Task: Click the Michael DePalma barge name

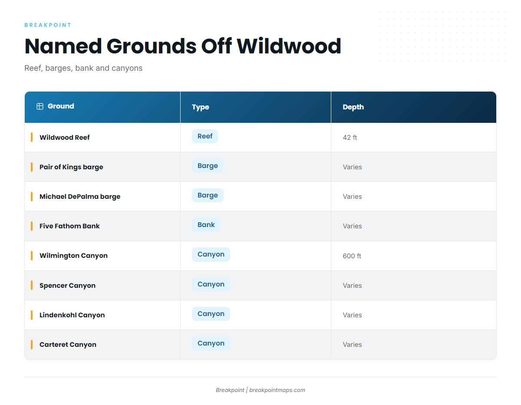Action: (x=80, y=197)
